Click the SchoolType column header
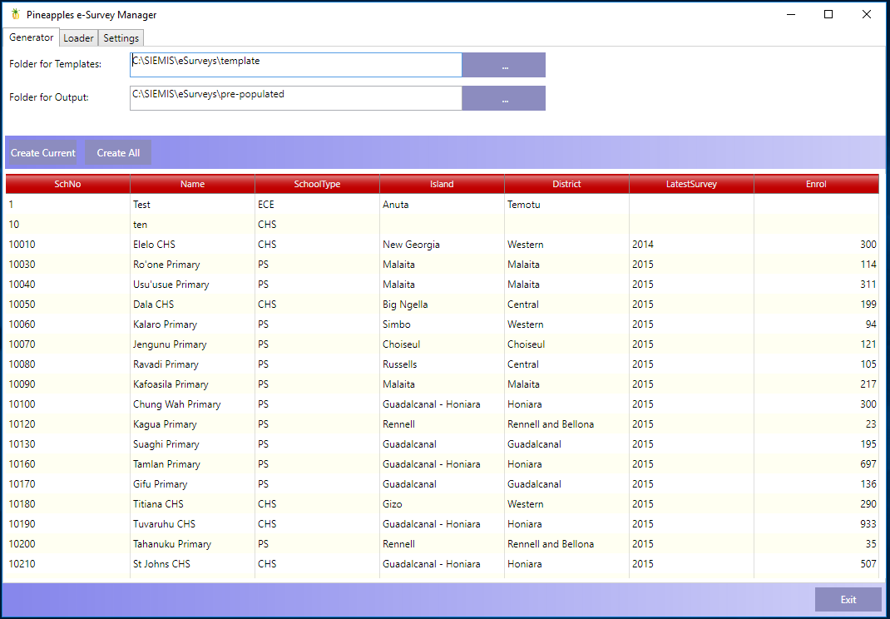The image size is (890, 619). pos(317,184)
